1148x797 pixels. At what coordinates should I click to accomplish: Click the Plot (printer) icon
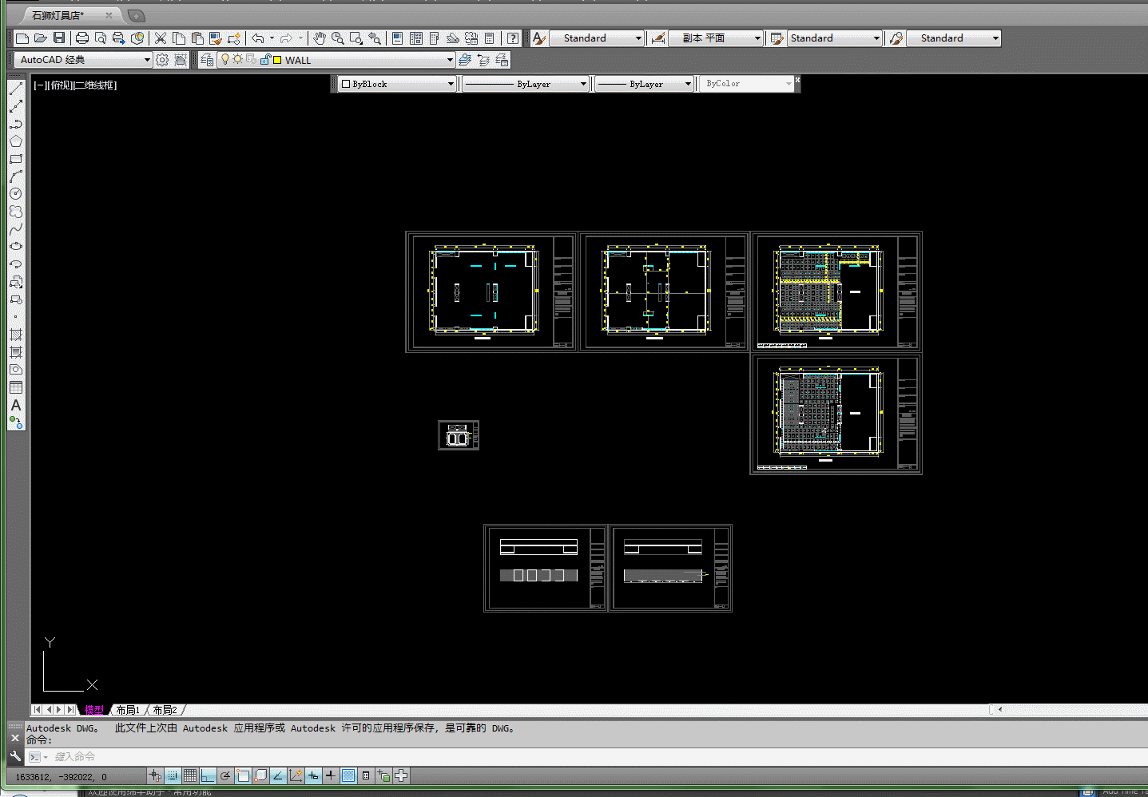[82, 38]
